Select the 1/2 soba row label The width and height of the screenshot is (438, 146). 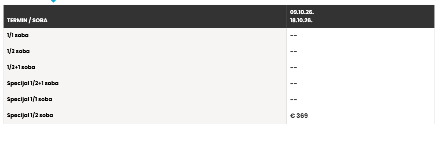point(18,52)
